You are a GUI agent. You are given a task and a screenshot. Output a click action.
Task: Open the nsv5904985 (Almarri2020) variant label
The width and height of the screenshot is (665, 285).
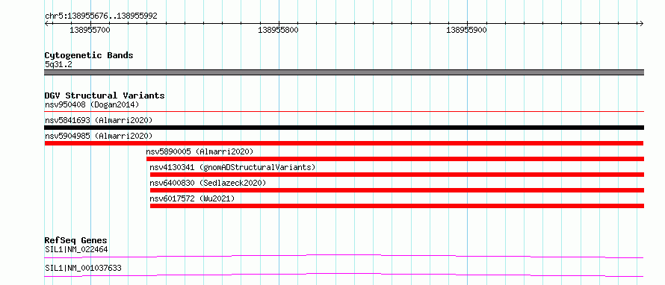point(99,136)
